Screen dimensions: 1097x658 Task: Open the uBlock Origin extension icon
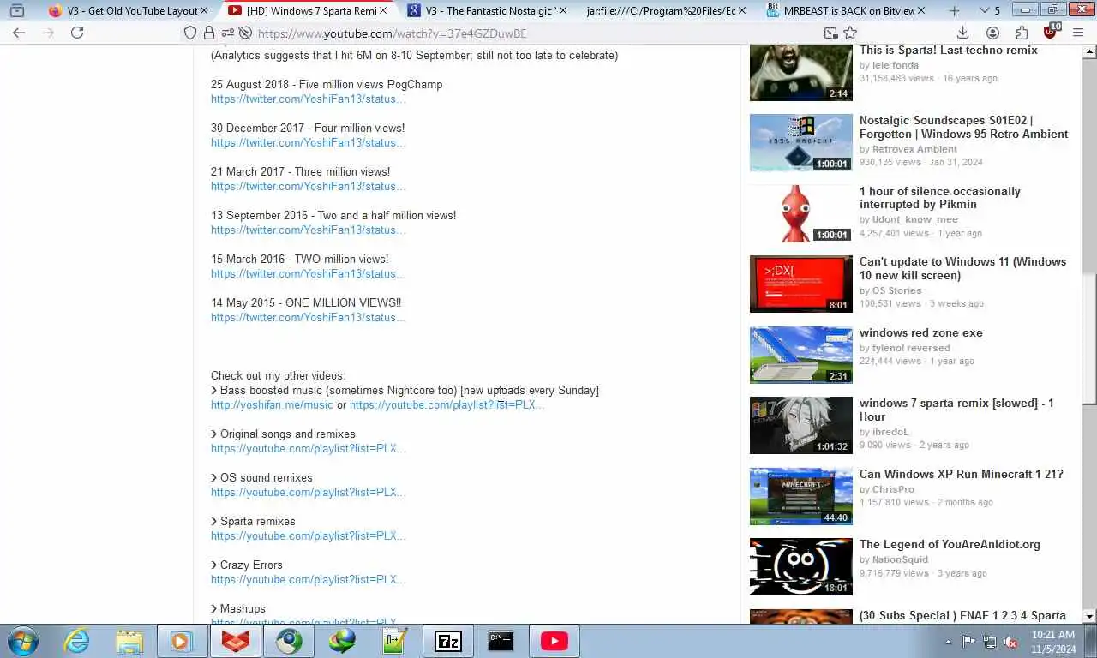point(1051,33)
